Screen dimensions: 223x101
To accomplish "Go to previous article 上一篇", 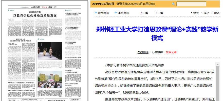I will (x=144, y=13).
